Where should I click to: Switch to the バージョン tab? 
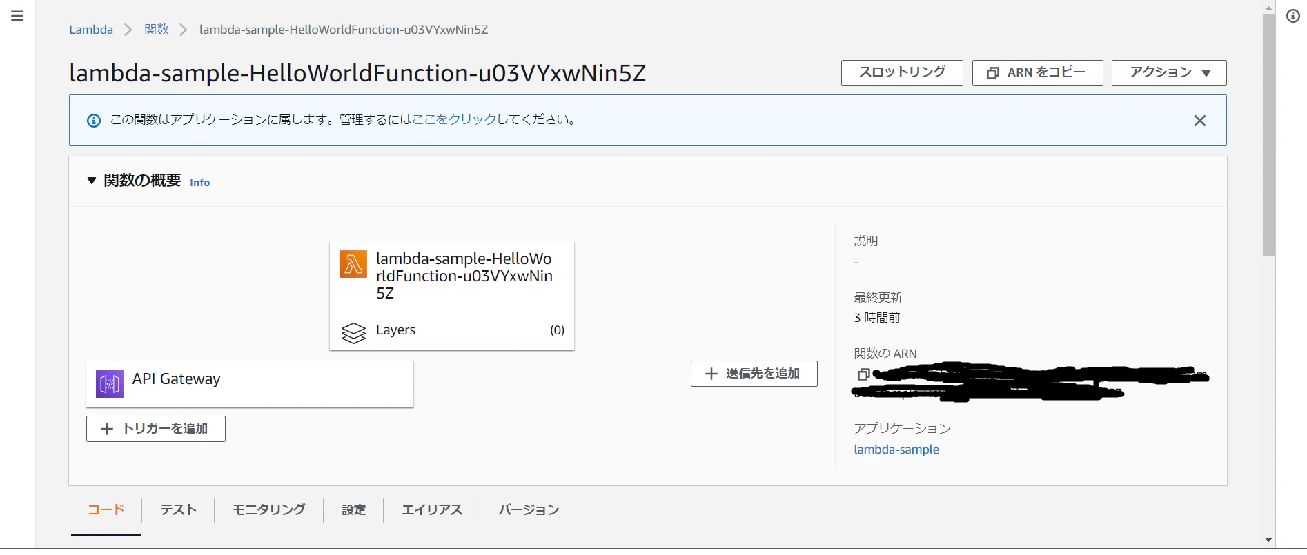529,510
